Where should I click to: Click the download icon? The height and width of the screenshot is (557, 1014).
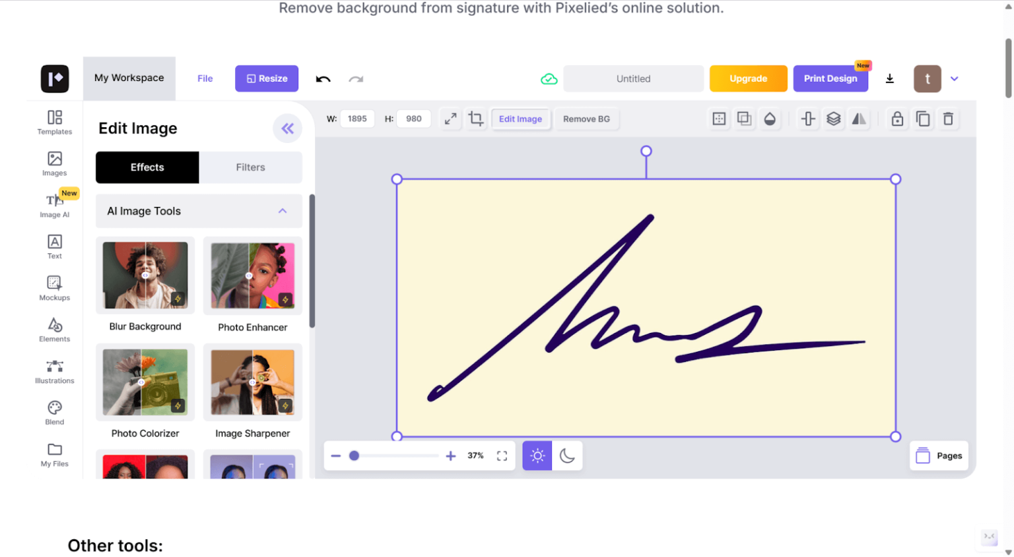pyautogui.click(x=890, y=78)
